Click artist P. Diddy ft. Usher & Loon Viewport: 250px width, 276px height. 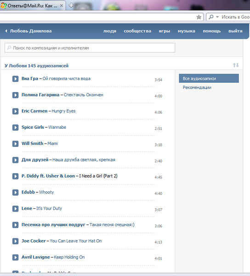tap(48, 176)
